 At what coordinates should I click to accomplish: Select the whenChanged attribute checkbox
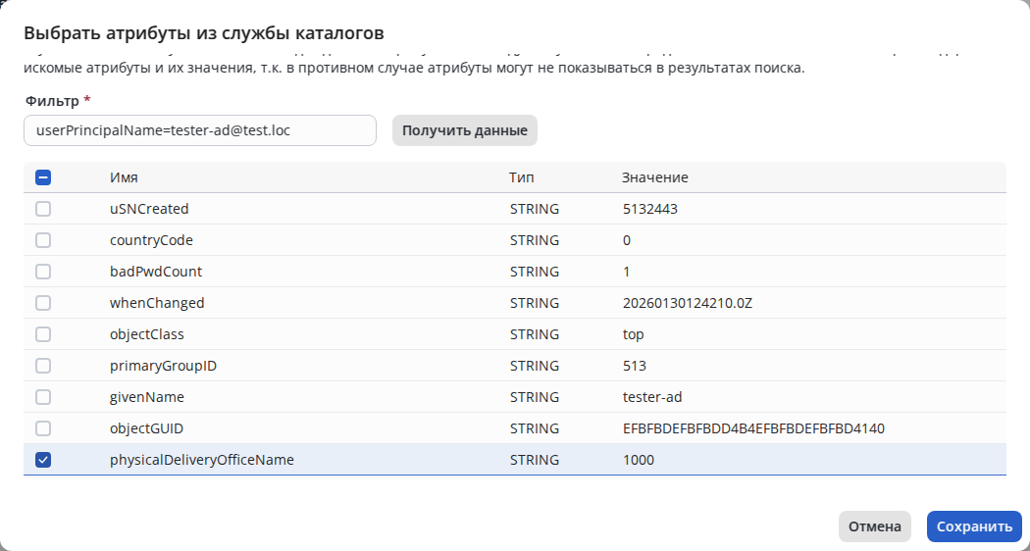[43, 303]
